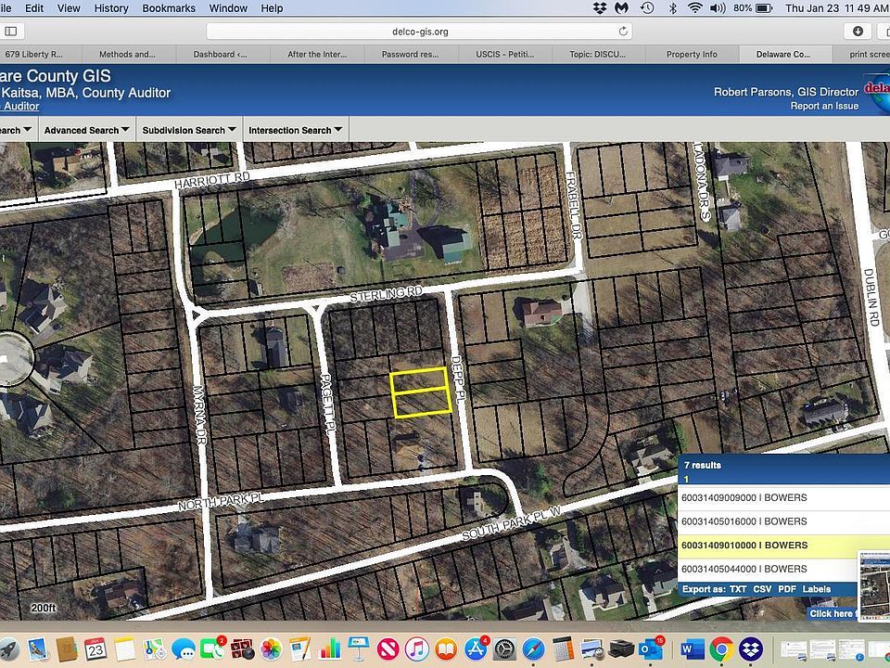Image resolution: width=890 pixels, height=668 pixels.
Task: Open Wi-Fi status menu
Action: (694, 8)
